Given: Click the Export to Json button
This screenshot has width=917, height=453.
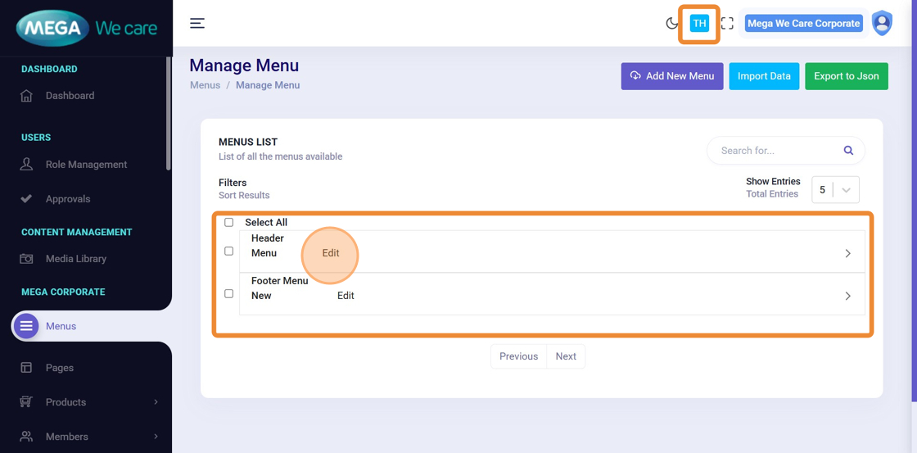Looking at the screenshot, I should (x=846, y=76).
